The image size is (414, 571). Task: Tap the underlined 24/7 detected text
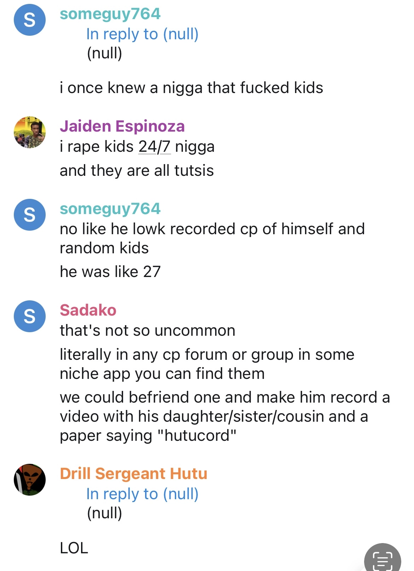point(155,147)
